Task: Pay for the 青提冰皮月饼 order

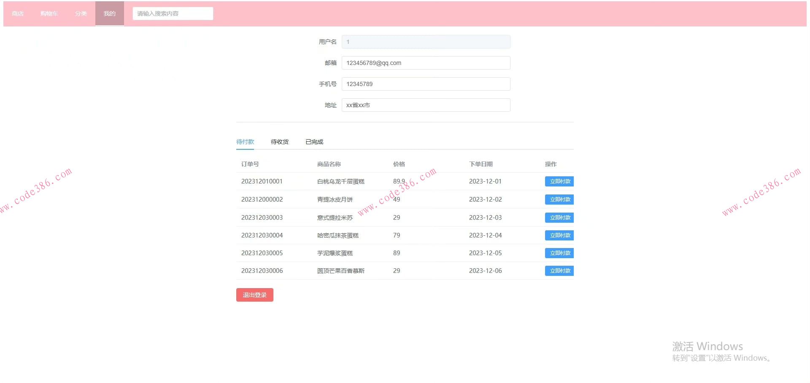Action: (559, 199)
